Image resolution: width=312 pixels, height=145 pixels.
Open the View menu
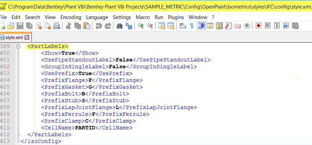pyautogui.click(x=50, y=17)
